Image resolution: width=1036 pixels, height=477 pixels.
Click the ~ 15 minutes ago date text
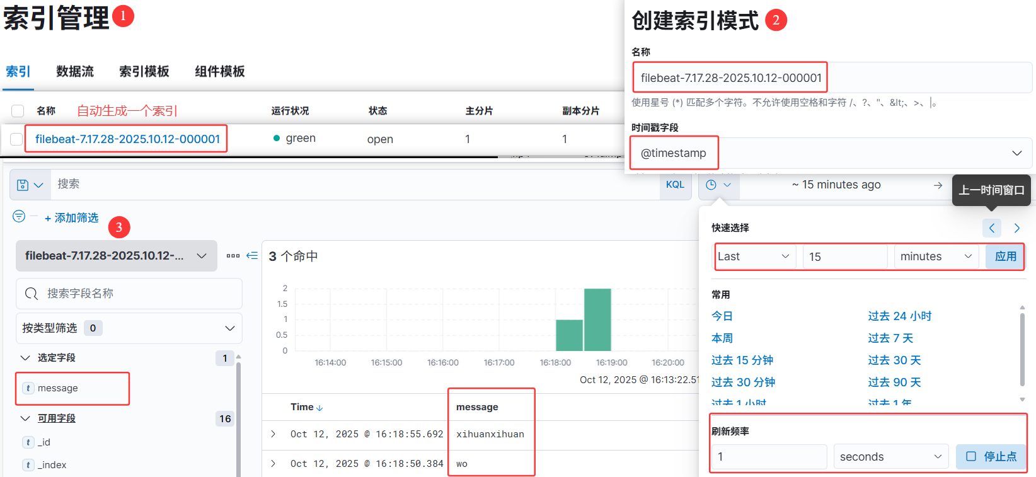coord(836,185)
